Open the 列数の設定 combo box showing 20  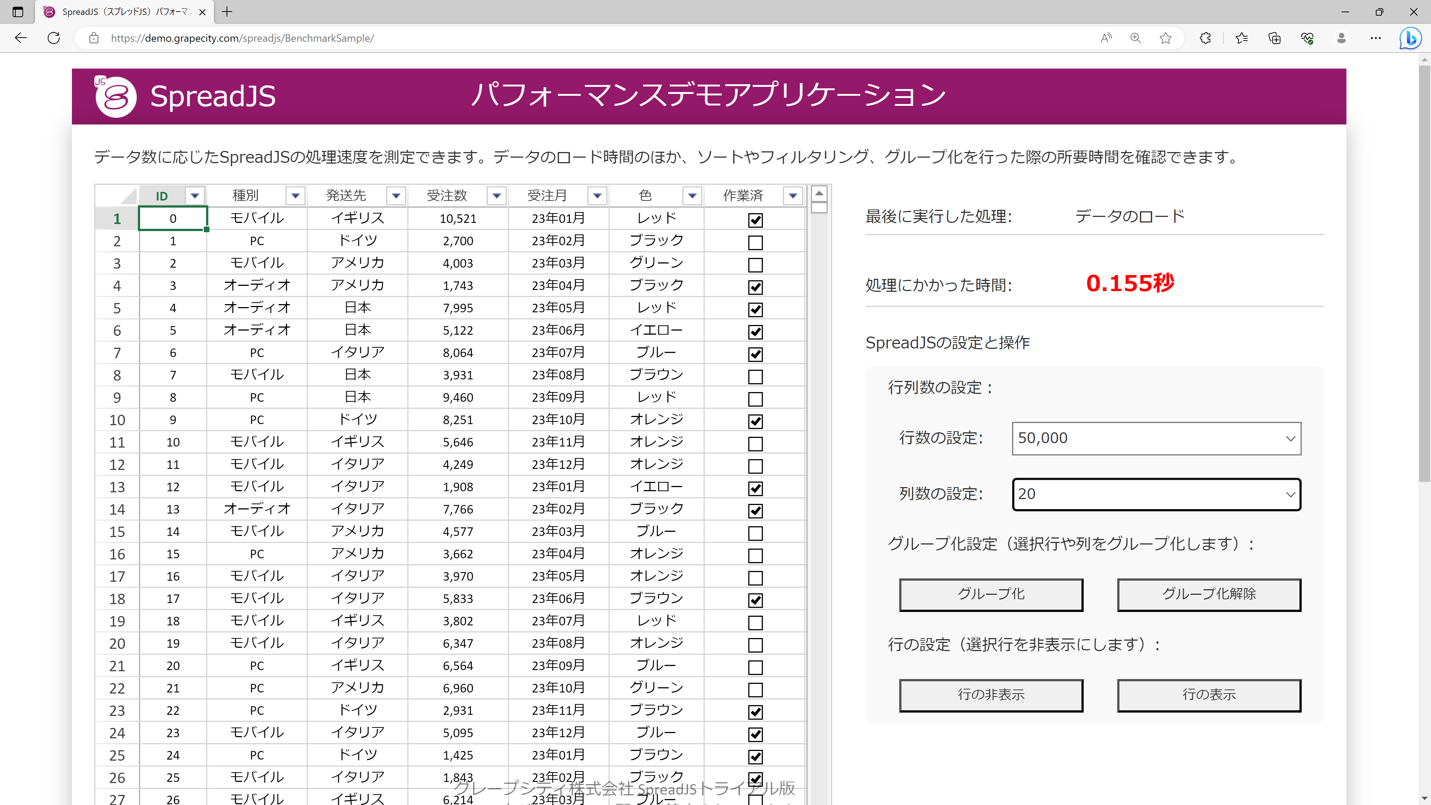coord(1157,495)
